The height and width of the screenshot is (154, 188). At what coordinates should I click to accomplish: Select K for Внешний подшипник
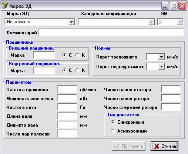[77, 55]
